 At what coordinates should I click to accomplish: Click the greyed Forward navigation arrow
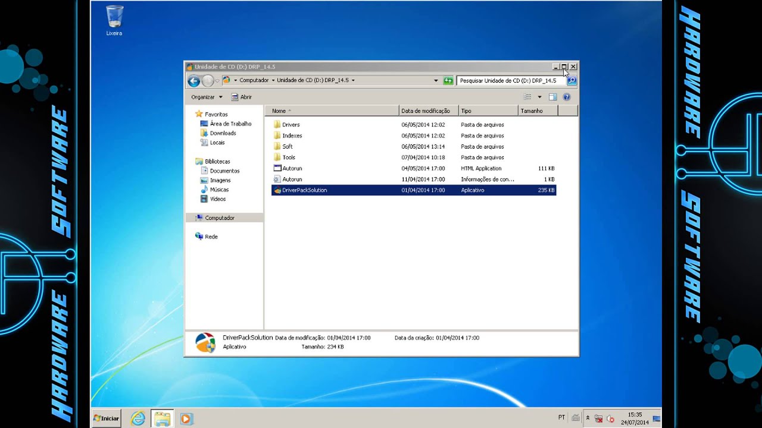coord(208,81)
